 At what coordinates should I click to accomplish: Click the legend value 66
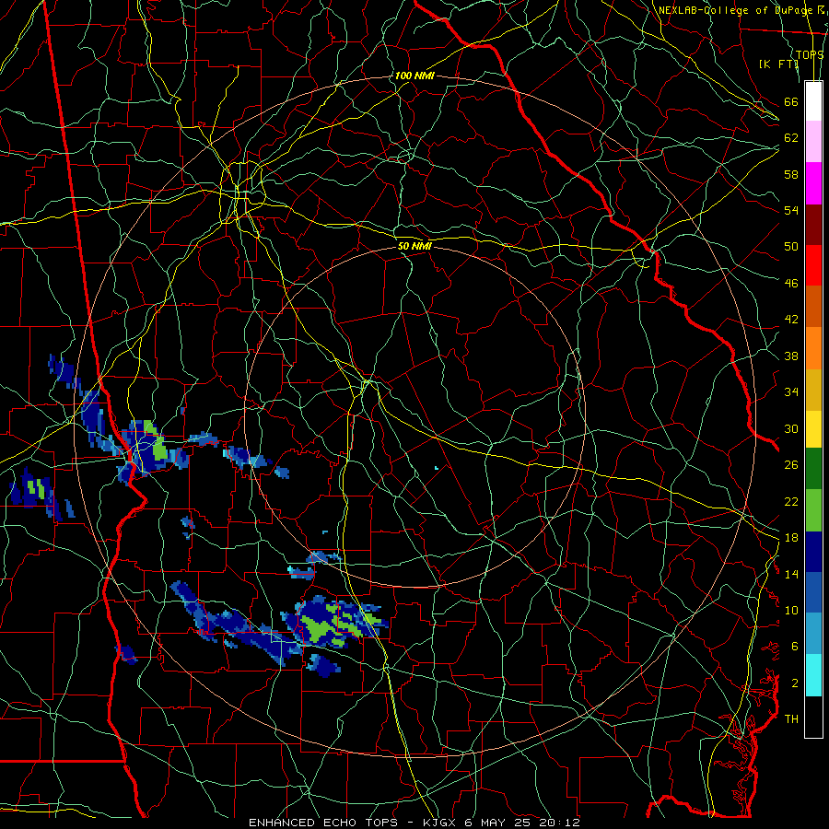(791, 101)
